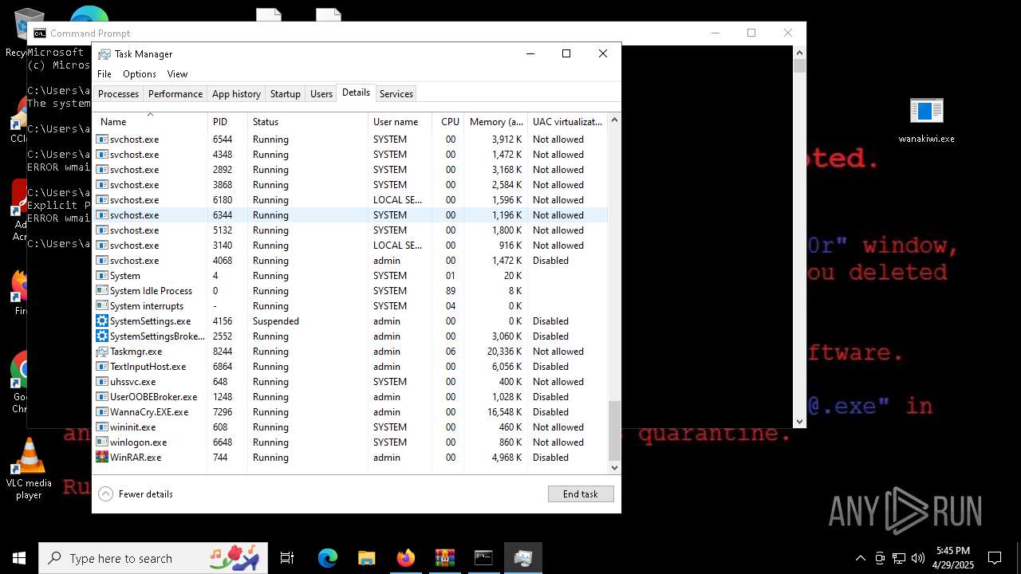This screenshot has width=1021, height=574.
Task: Collapse Task Manager with Fewer details
Action: 136,494
